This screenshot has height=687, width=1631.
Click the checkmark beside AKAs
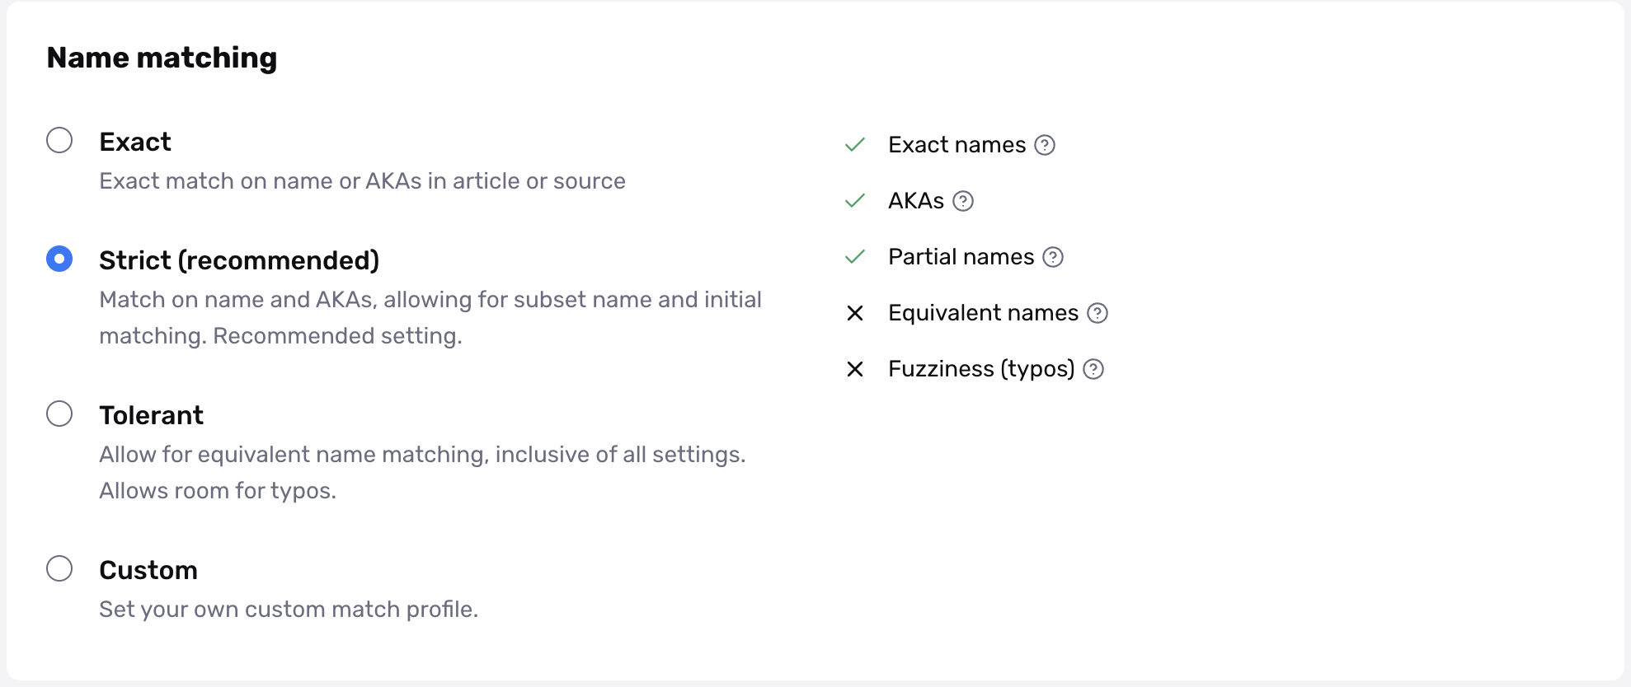click(x=854, y=200)
